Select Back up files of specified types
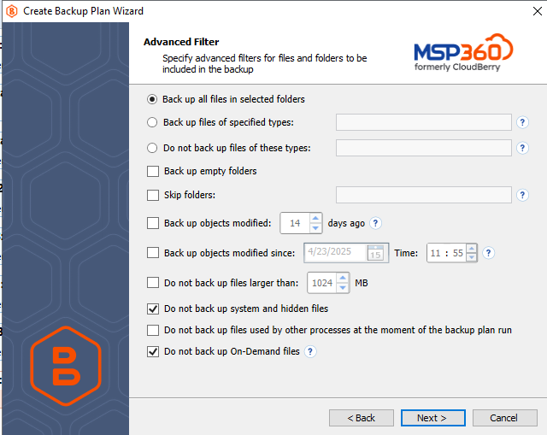The image size is (547, 435). (152, 122)
